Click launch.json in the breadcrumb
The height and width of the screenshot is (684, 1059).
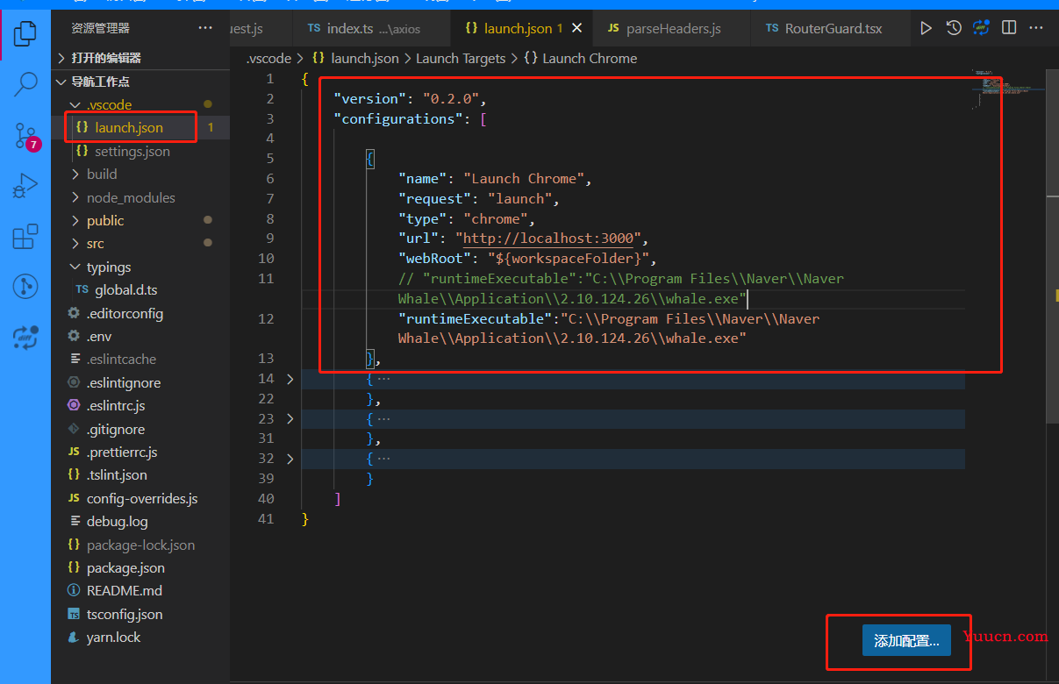(355, 58)
